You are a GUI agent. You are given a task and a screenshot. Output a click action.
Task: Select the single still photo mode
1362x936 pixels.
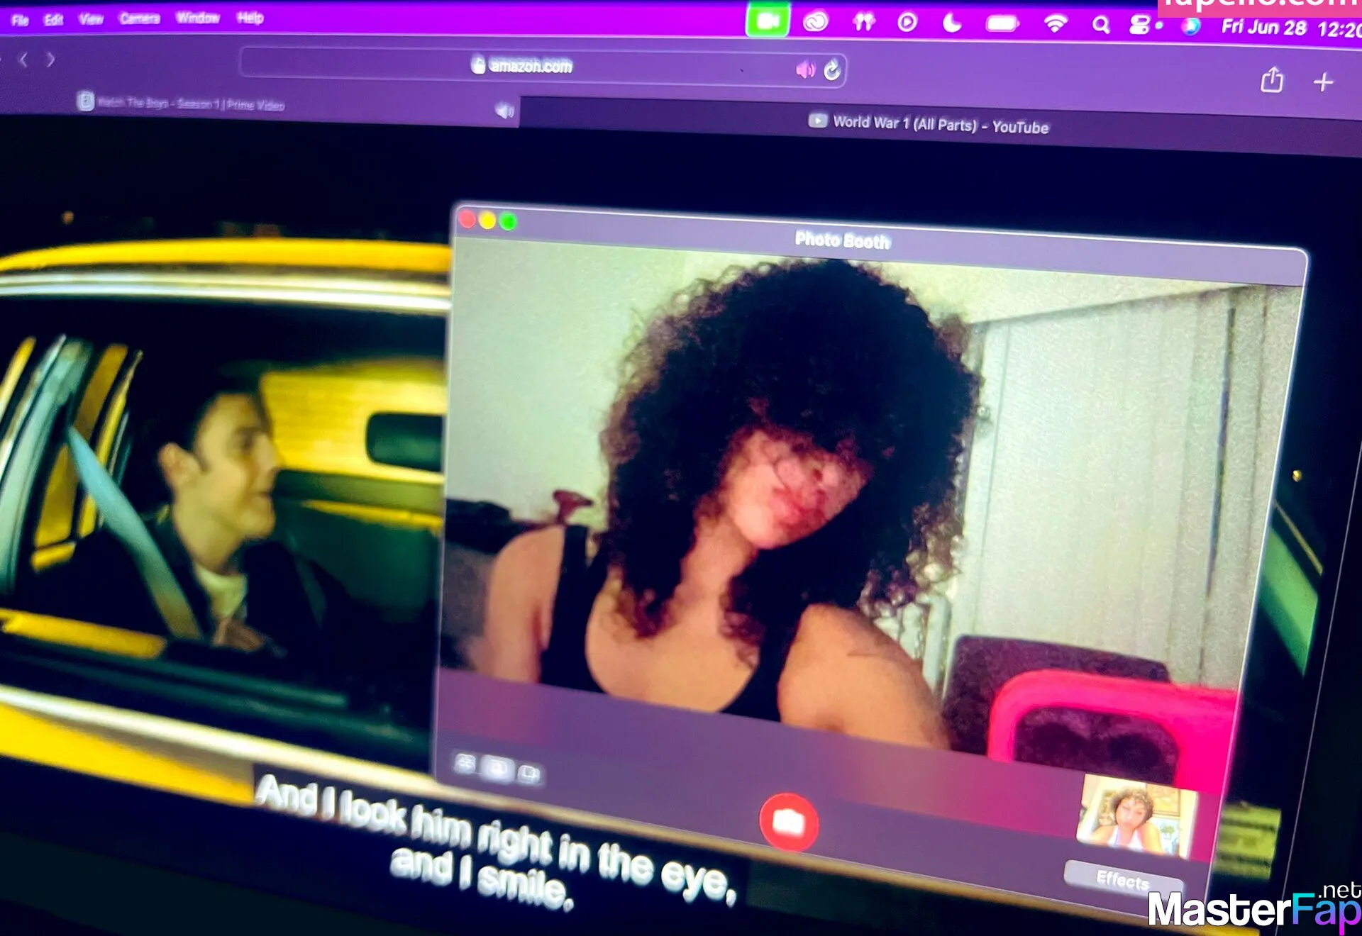coord(497,769)
